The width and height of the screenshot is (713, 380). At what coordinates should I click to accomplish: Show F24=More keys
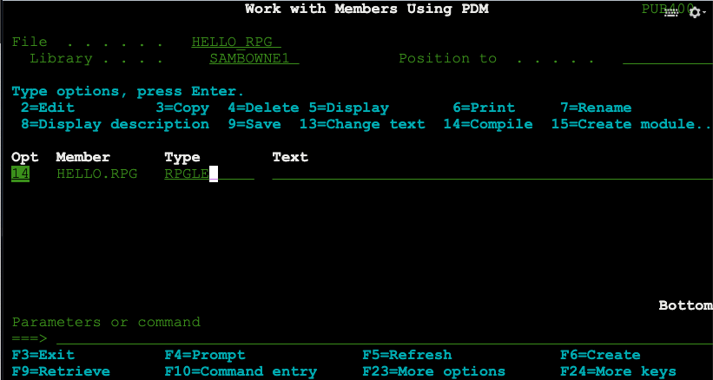[617, 371]
